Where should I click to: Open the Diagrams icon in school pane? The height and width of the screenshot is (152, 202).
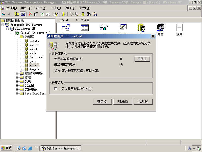(66, 27)
